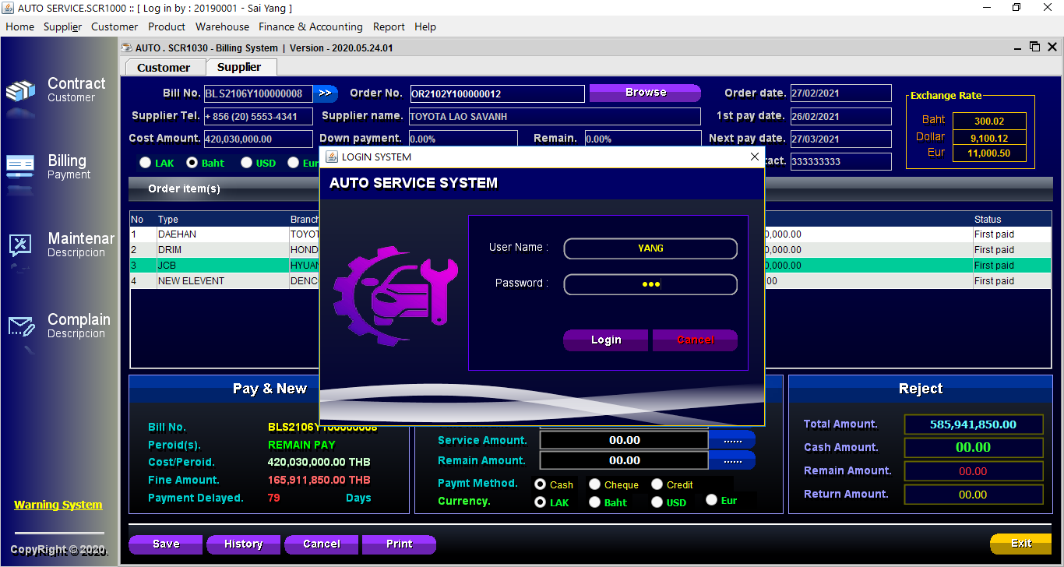The image size is (1064, 567).
Task: Open the Warning System link
Action: [x=58, y=505]
